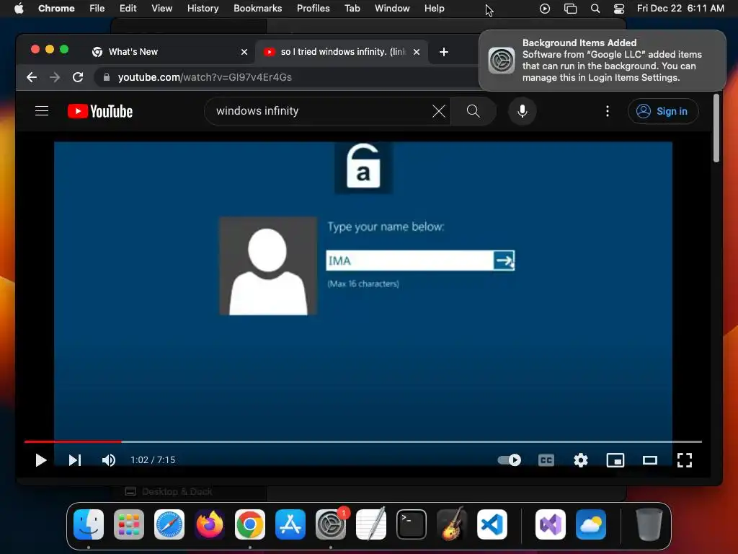This screenshot has height=554, width=738.
Task: Launch Firefox from the Dock
Action: coord(210,524)
